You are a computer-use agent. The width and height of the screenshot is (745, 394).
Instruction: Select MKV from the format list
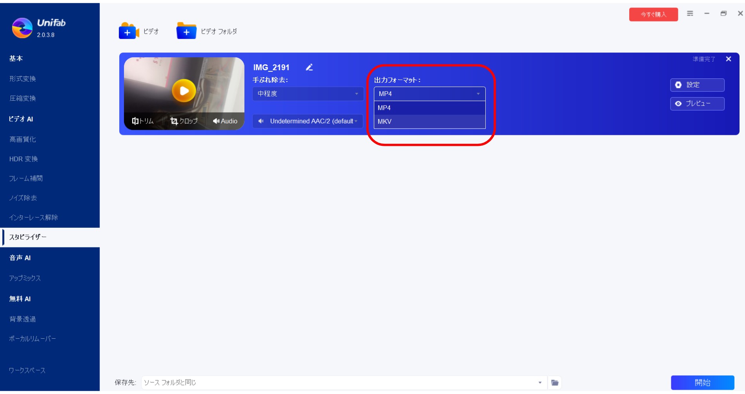pyautogui.click(x=429, y=122)
